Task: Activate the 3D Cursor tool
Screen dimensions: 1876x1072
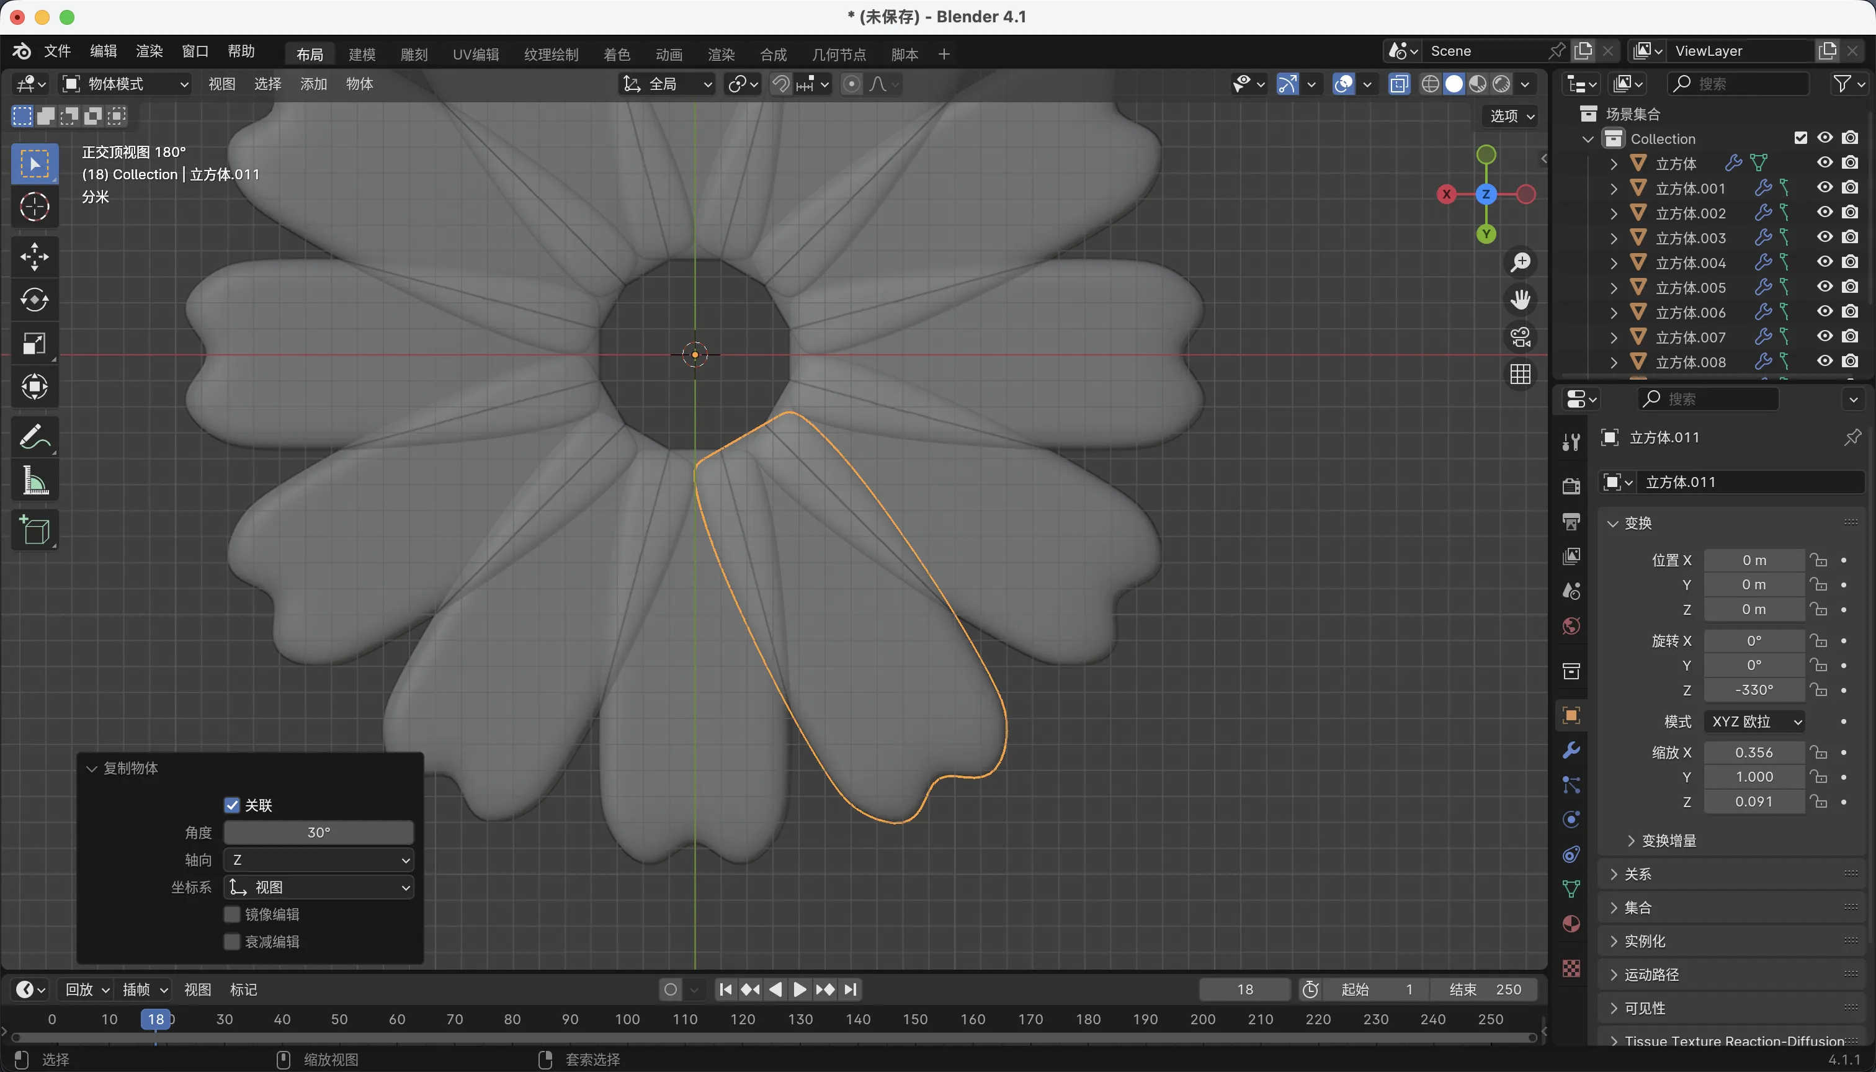Action: (x=34, y=207)
